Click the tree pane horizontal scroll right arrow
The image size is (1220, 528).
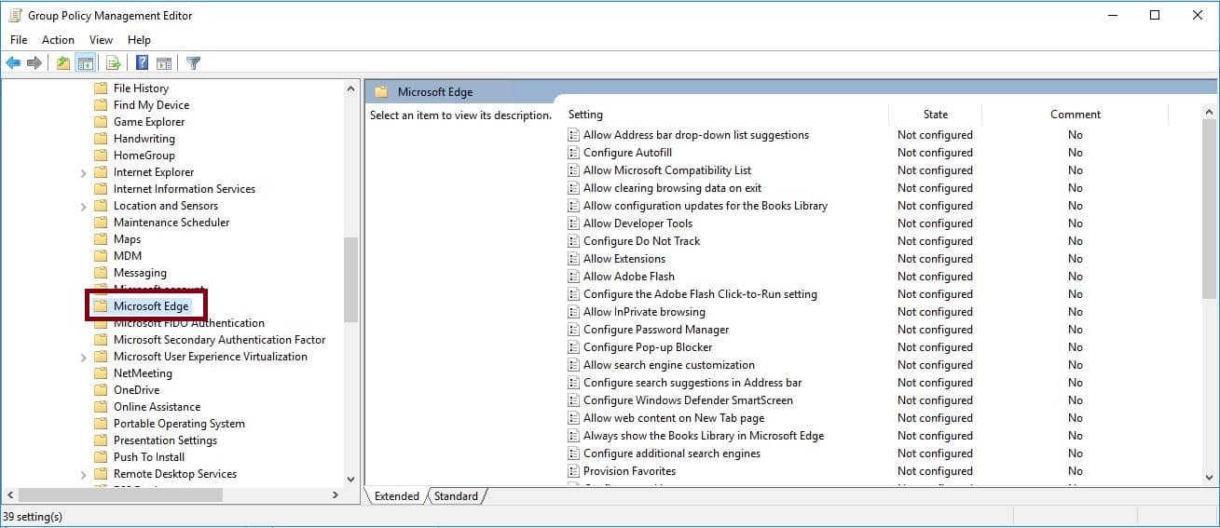[336, 496]
